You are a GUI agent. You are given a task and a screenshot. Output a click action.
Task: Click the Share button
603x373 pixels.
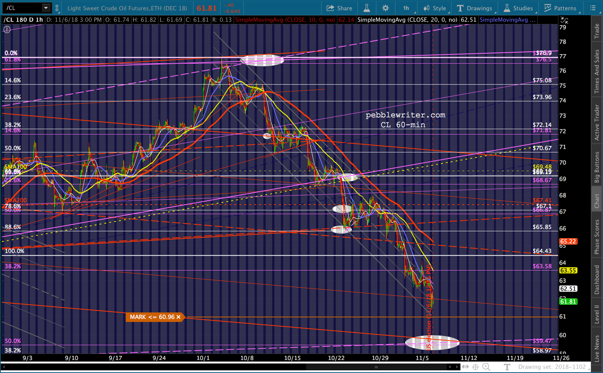(x=339, y=8)
